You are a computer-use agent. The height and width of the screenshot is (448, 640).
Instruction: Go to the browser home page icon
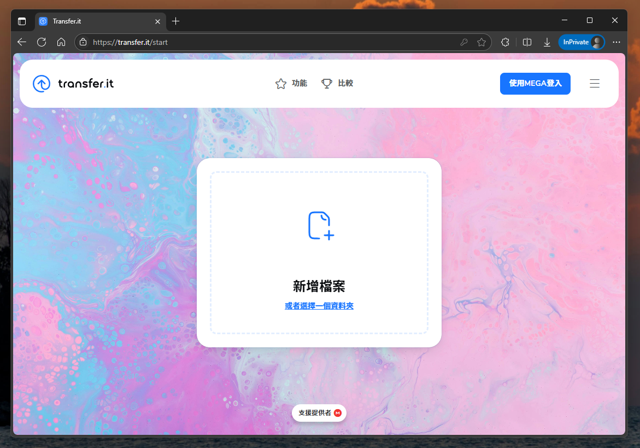(x=61, y=42)
